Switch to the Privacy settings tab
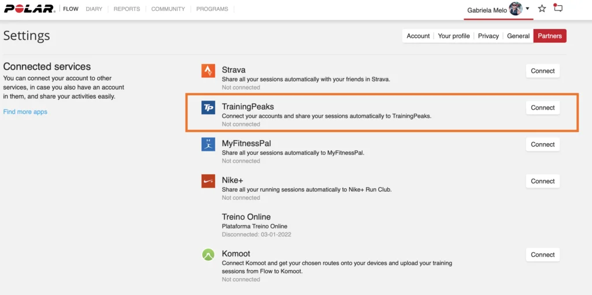Screen dimensions: 592x295 coord(488,36)
